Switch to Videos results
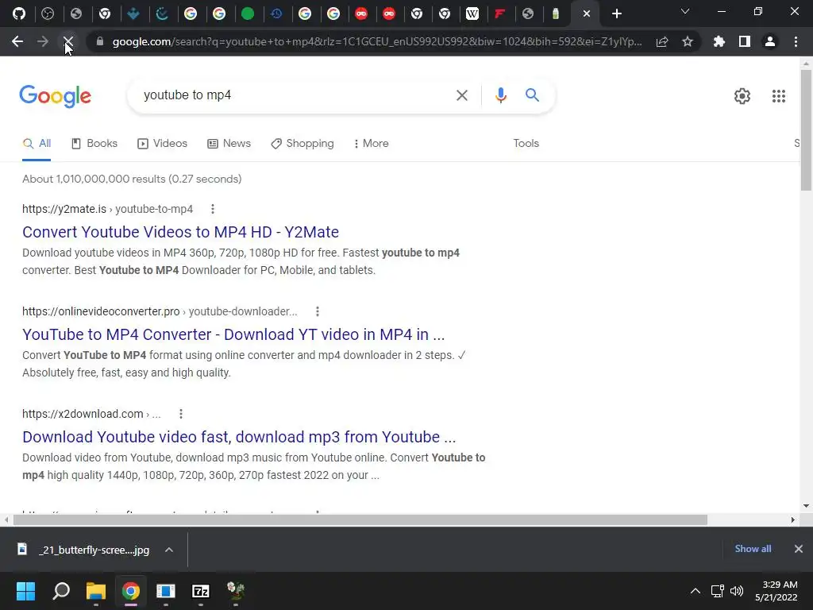This screenshot has height=610, width=813. 162,144
